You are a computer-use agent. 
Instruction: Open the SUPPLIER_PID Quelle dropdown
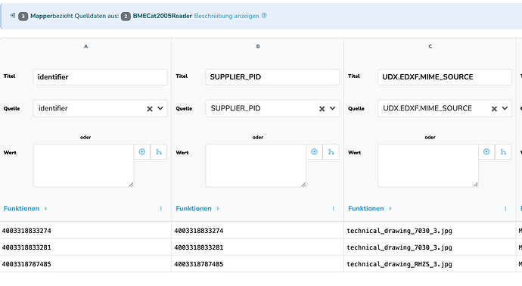[332, 108]
